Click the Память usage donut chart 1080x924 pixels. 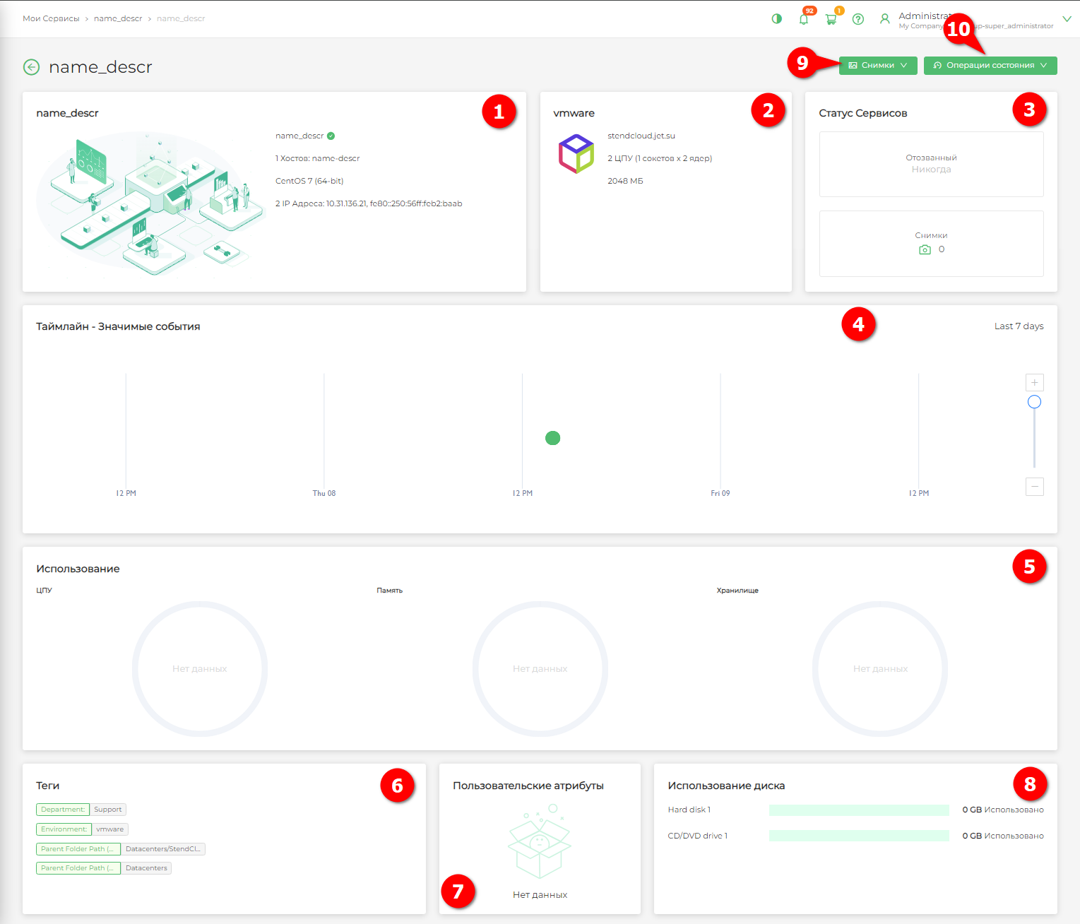tap(540, 668)
